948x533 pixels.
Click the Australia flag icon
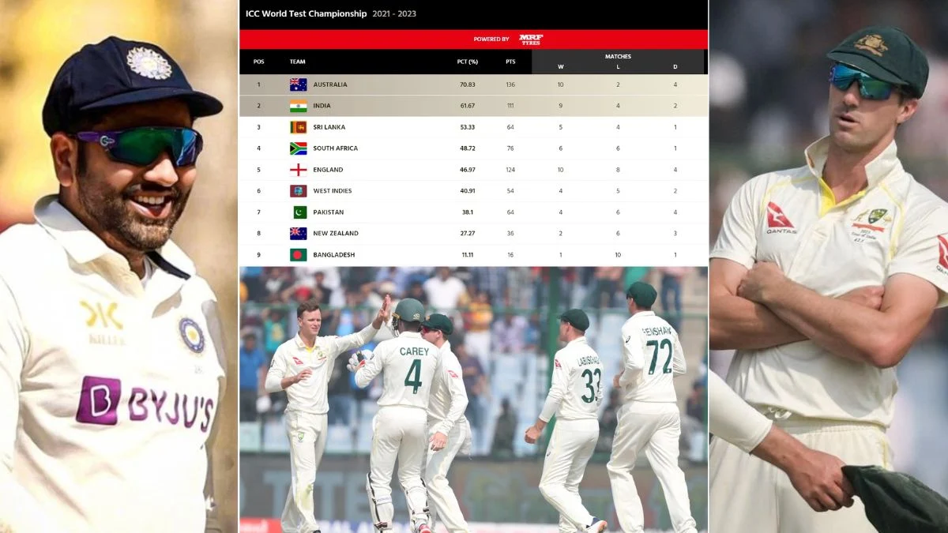point(298,84)
